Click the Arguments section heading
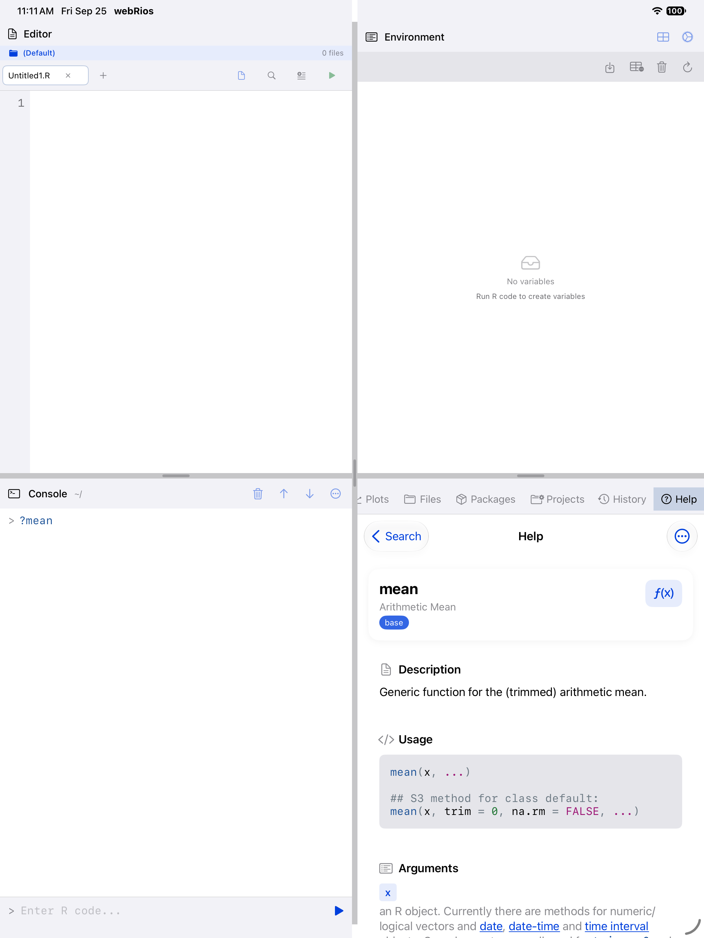This screenshot has height=938, width=704. [x=428, y=868]
